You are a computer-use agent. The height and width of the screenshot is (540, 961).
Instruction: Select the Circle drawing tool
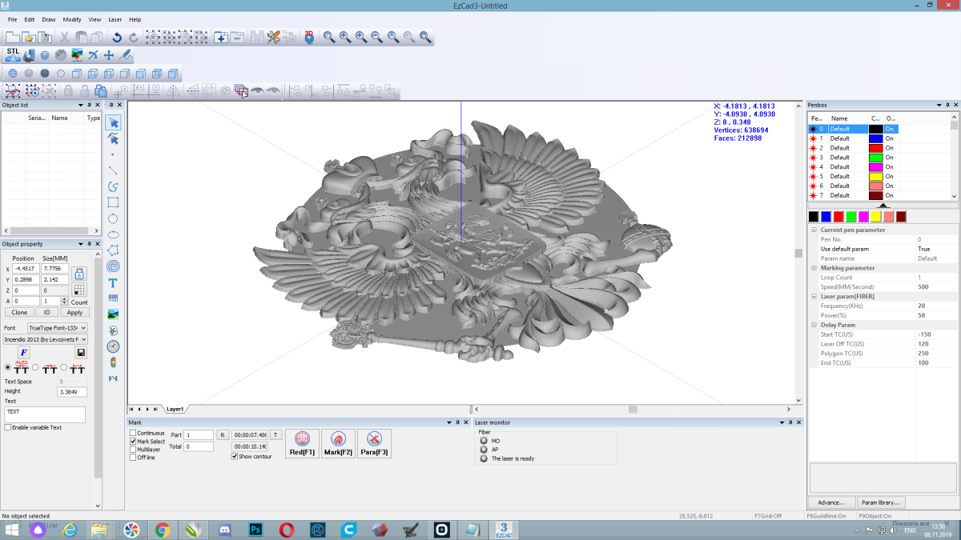click(114, 218)
